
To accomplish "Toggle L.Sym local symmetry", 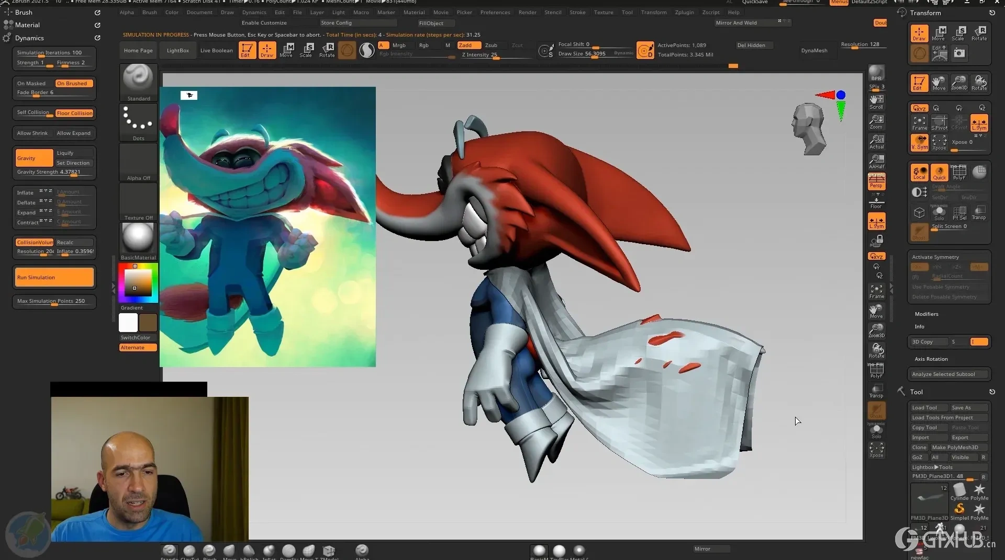I will click(x=877, y=221).
